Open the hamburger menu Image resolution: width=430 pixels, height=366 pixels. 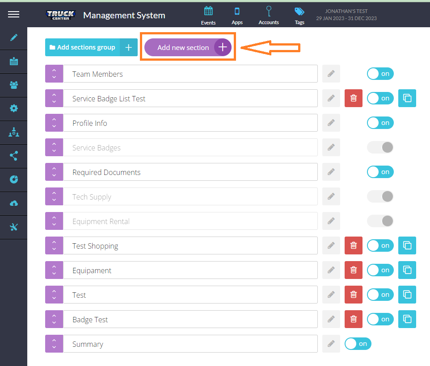pyautogui.click(x=13, y=15)
